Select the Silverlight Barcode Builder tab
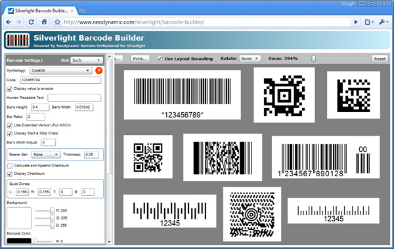This screenshot has height=249, width=394. [x=41, y=10]
